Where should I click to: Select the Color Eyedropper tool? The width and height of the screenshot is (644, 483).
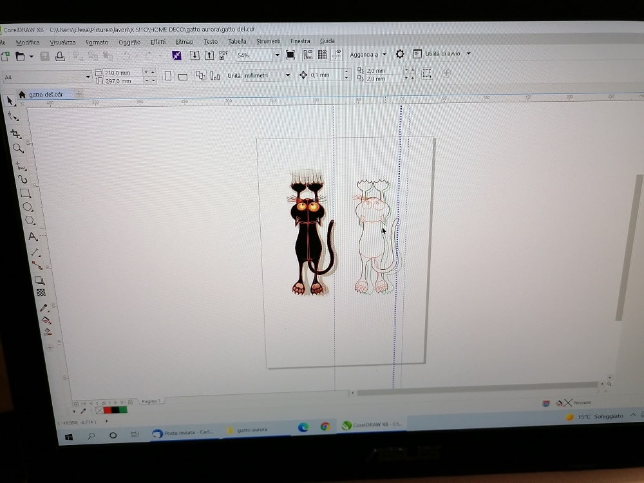pyautogui.click(x=44, y=308)
